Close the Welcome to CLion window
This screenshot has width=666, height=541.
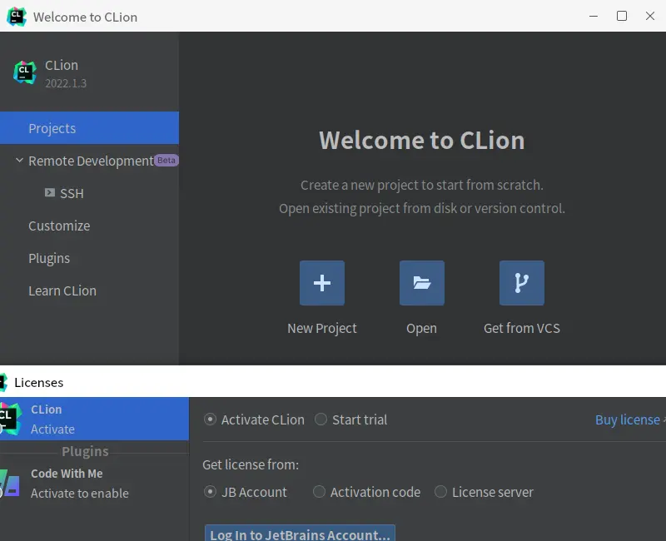tap(650, 16)
